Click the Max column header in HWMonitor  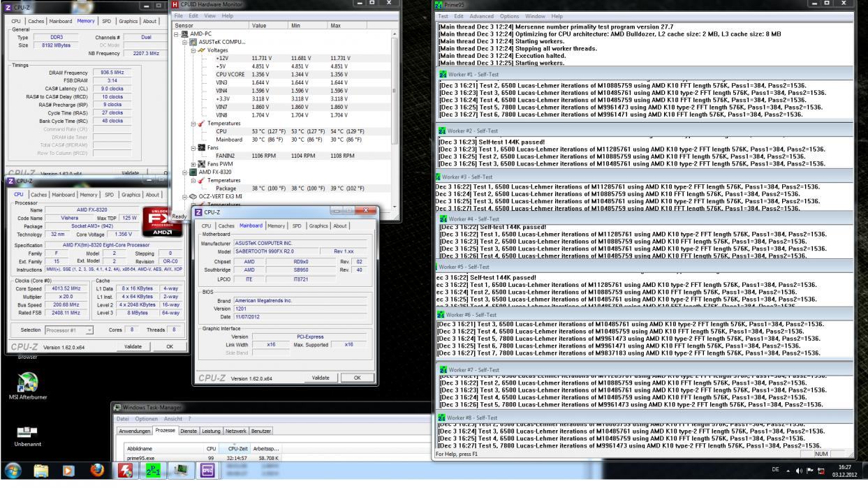pos(363,24)
